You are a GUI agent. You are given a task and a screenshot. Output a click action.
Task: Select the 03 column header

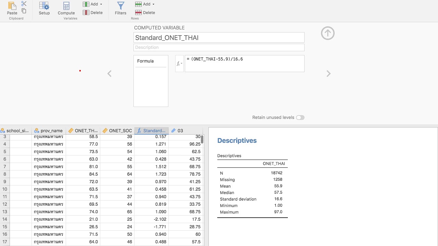[x=185, y=131]
